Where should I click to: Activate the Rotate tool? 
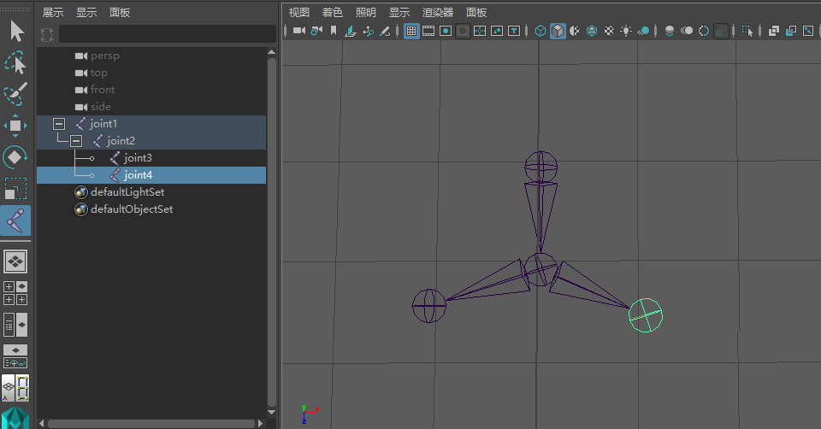(15, 157)
